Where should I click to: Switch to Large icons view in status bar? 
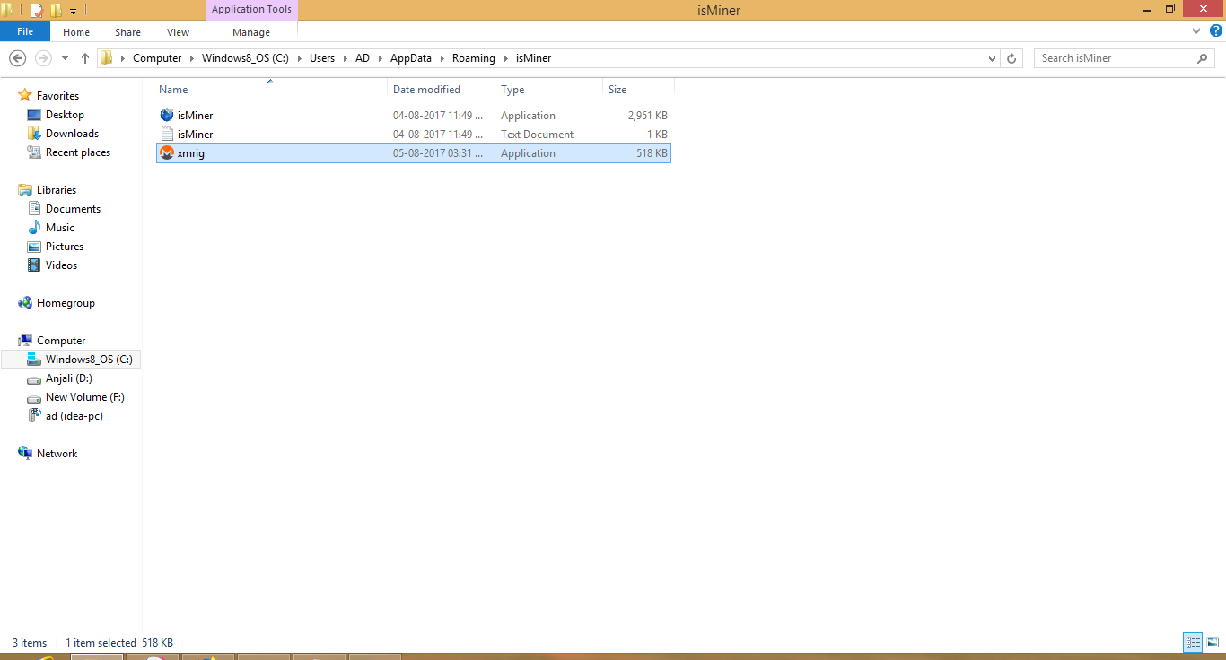[1213, 642]
